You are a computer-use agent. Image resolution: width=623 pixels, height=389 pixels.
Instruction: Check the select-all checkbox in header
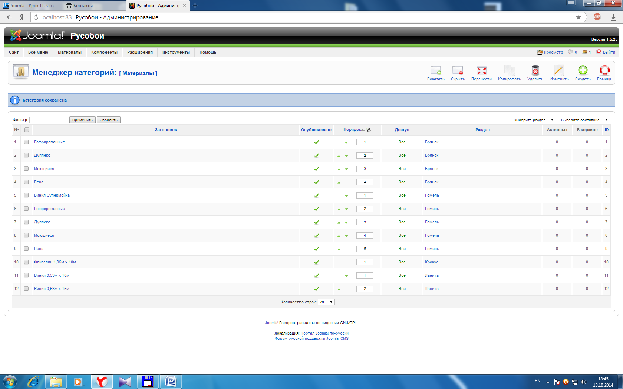point(27,130)
